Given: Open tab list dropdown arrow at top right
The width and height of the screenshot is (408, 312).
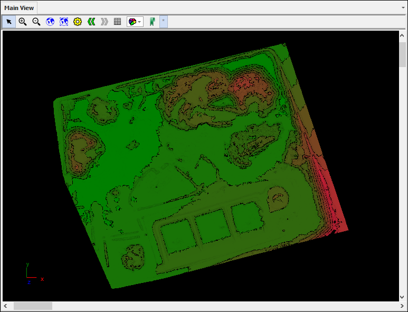Looking at the screenshot, I should pos(403,8).
